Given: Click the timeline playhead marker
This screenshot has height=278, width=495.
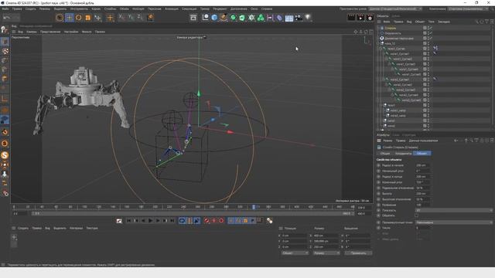Looking at the screenshot, I should (254, 207).
